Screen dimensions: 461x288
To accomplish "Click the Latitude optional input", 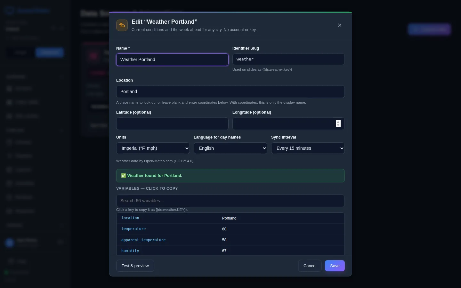I will click(172, 124).
